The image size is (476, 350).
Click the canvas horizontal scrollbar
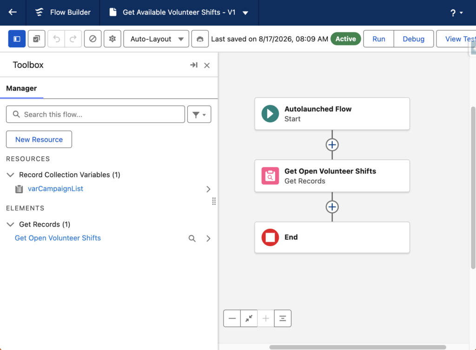coord(357,347)
